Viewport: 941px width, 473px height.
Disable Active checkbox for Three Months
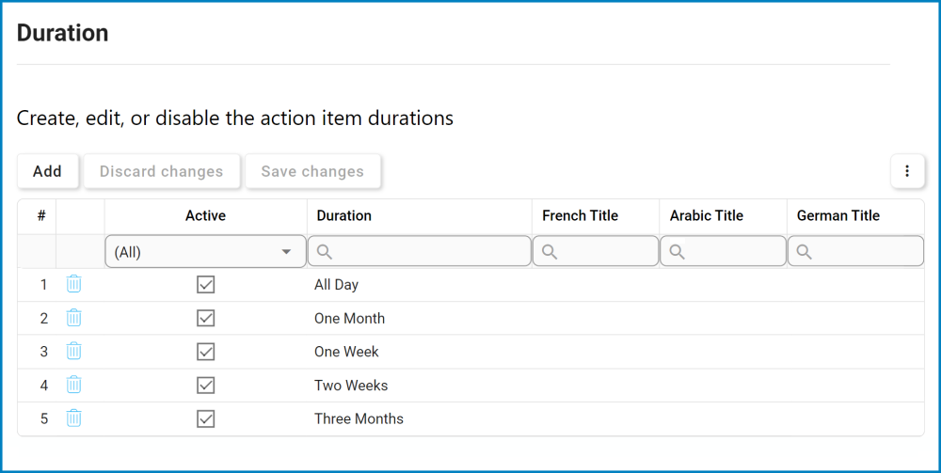pyautogui.click(x=206, y=418)
